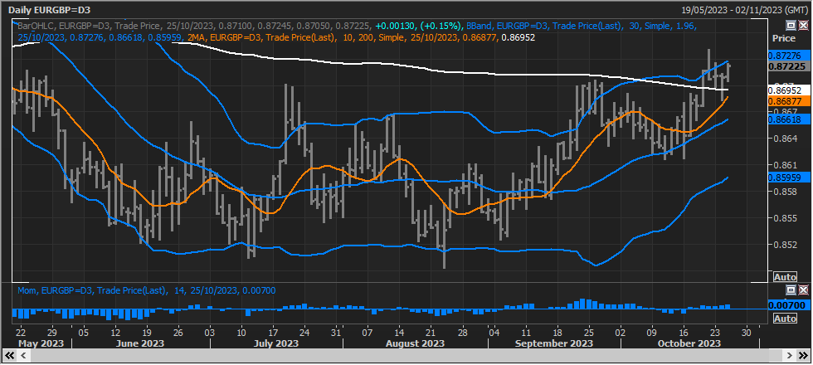Close the Momentum indicator pane
Screen dimensions: 813x365
(802, 290)
